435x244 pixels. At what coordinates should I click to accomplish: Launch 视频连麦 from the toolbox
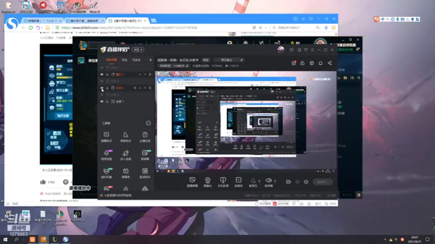point(106,155)
